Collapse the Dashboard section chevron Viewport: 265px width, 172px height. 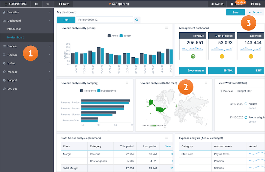coord(50,21)
